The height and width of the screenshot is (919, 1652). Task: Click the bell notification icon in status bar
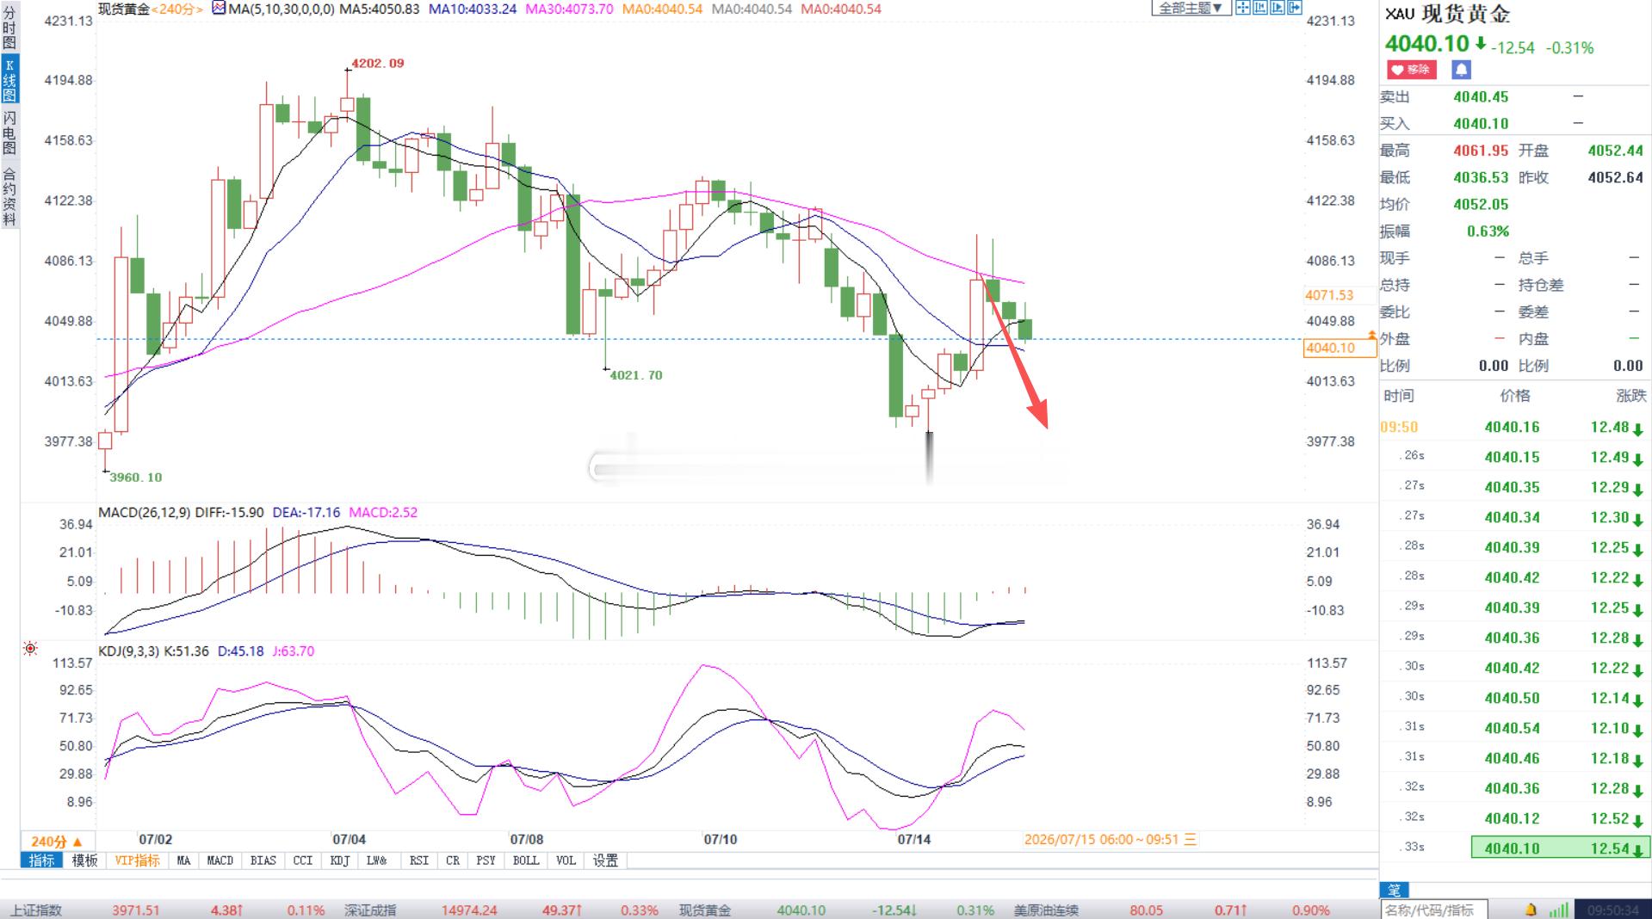click(x=1531, y=910)
